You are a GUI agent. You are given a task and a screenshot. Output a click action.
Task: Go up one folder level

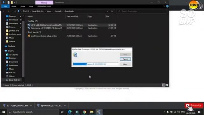[x=15, y=11]
